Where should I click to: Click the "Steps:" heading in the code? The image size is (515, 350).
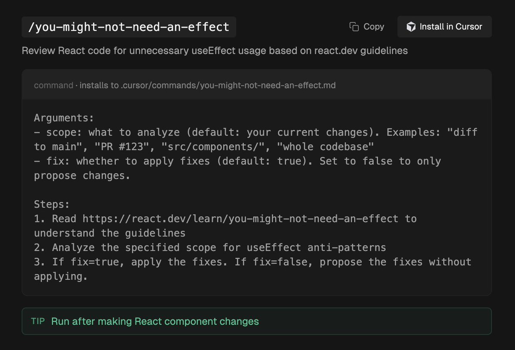pyautogui.click(x=52, y=204)
